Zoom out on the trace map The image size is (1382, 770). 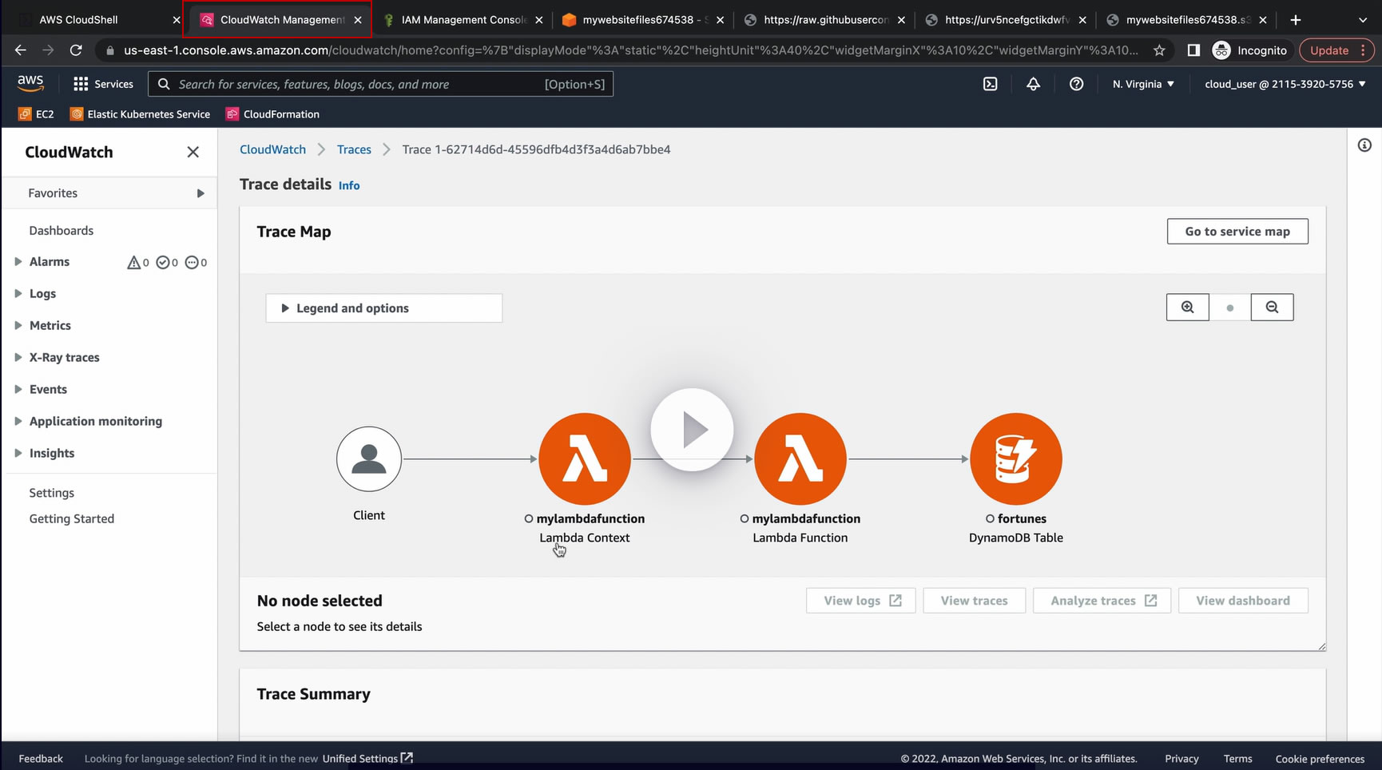(x=1272, y=308)
